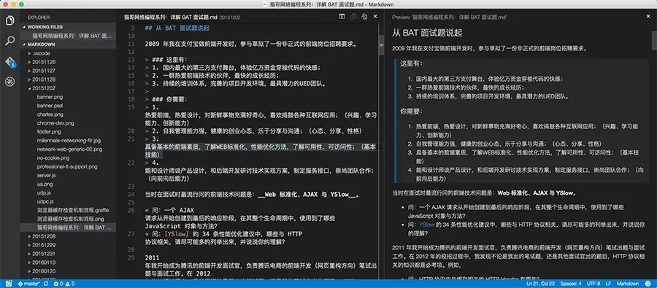Click Ln 21, Col 22 in status bar

[540, 284]
